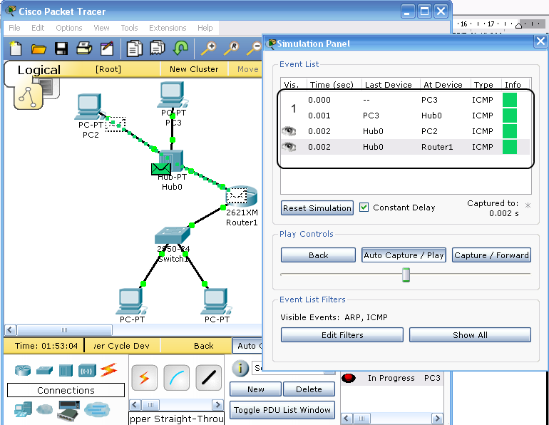
Task: Save the network with the floppy disk icon
Action: coord(61,48)
